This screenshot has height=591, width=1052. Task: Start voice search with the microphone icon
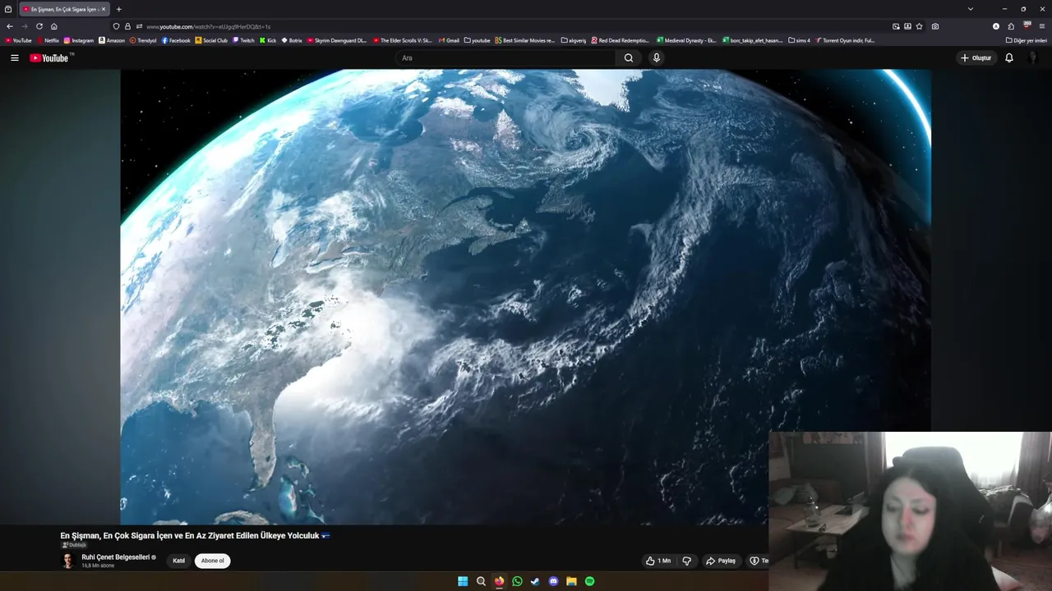point(656,58)
